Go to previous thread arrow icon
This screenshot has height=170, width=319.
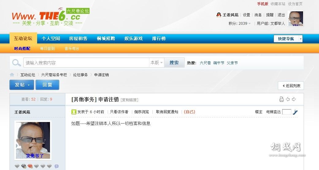(288, 99)
